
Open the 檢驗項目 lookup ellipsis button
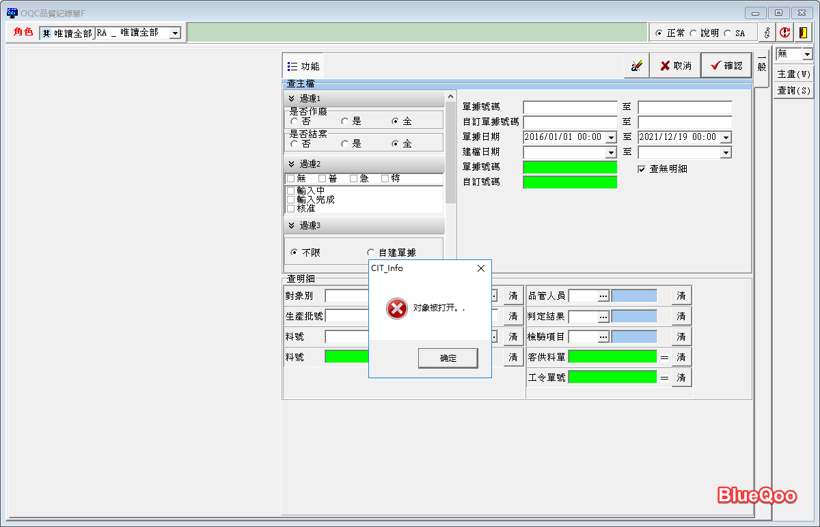click(603, 337)
